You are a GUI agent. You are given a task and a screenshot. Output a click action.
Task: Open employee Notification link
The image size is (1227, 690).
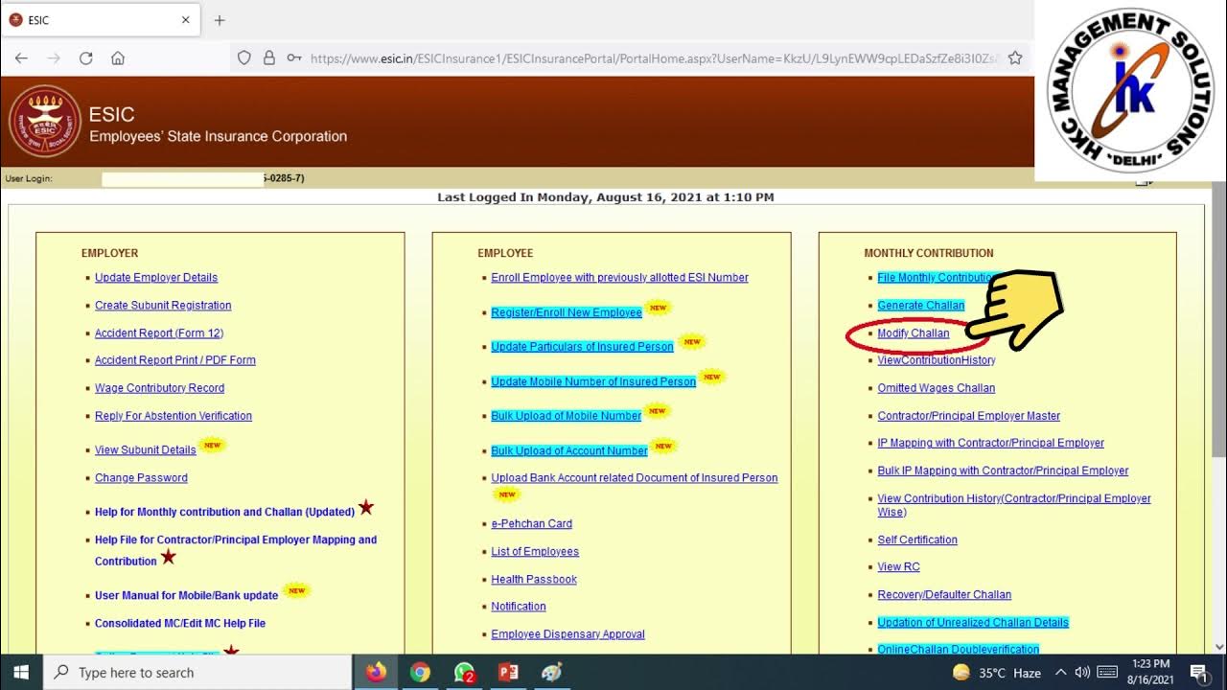[x=519, y=607]
